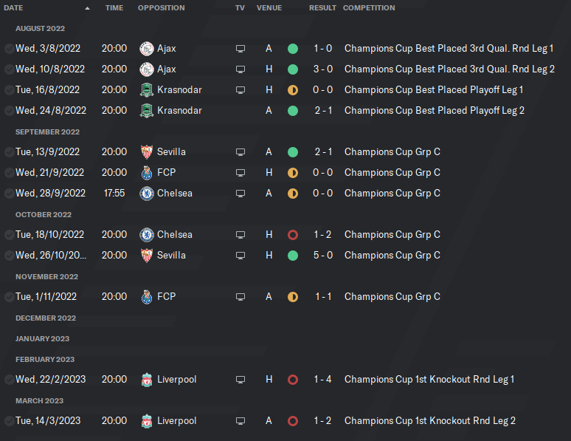This screenshot has width=571, height=441.
Task: Click the Ajax badge on the 3/8/2022 fixture
Action: click(x=146, y=49)
